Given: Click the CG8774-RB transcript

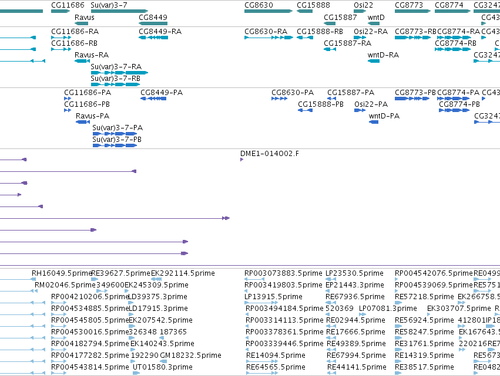Looking at the screenshot, I should pyautogui.click(x=453, y=49).
